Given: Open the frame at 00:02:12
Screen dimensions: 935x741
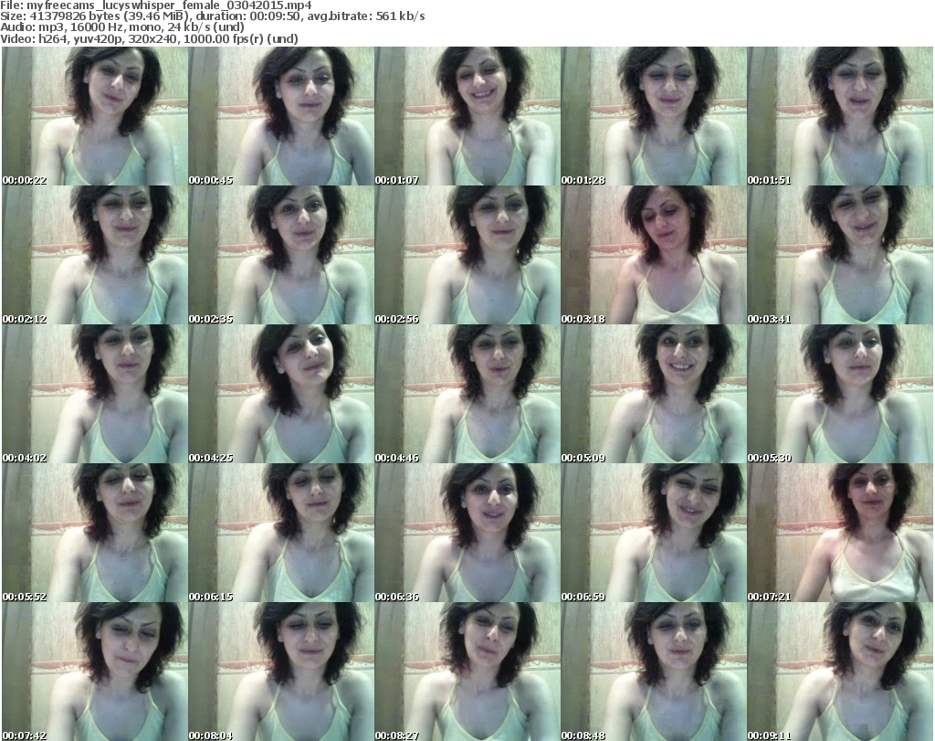Looking at the screenshot, I should click(x=95, y=255).
